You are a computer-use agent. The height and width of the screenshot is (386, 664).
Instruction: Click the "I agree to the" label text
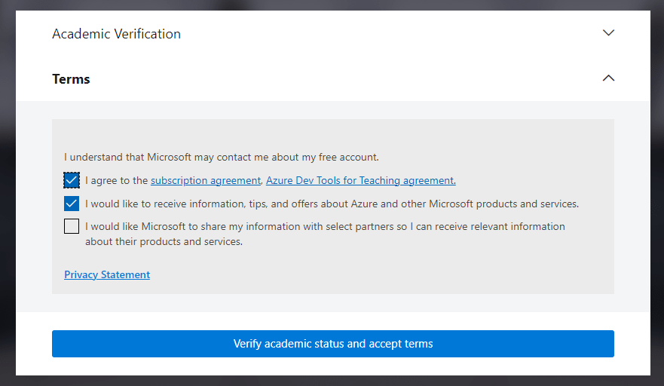117,180
